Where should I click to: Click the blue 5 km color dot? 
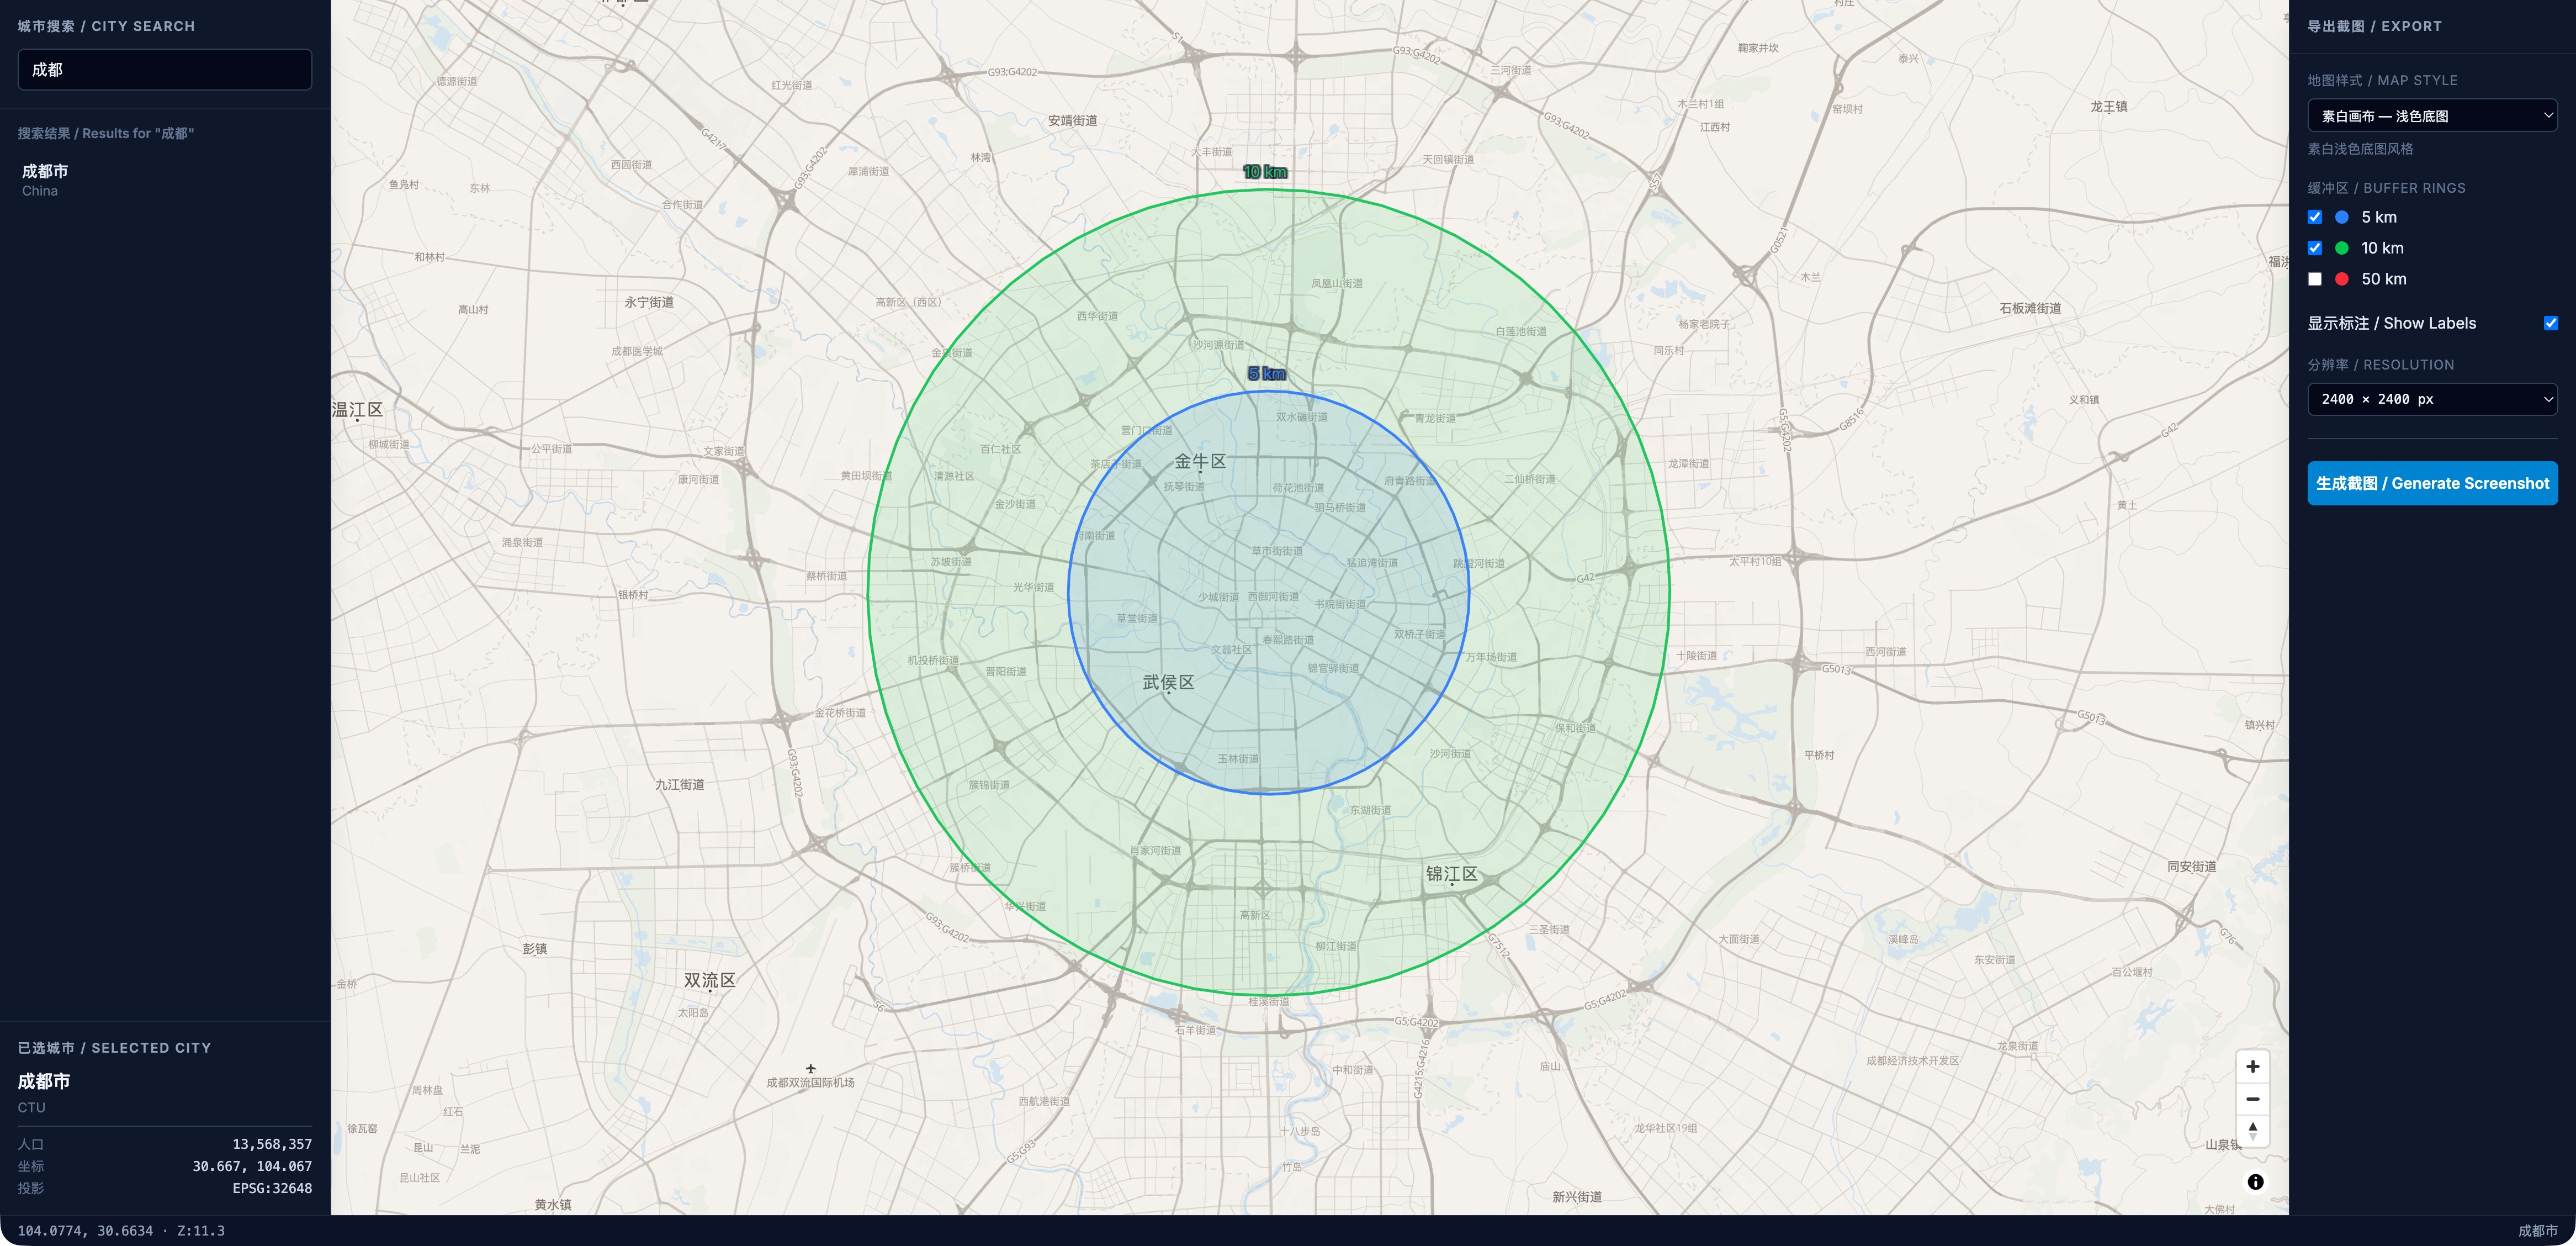pyautogui.click(x=2342, y=217)
